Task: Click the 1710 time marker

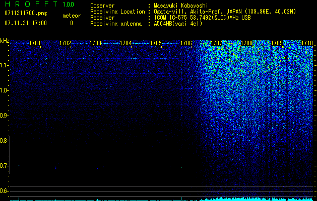Action: [307, 43]
